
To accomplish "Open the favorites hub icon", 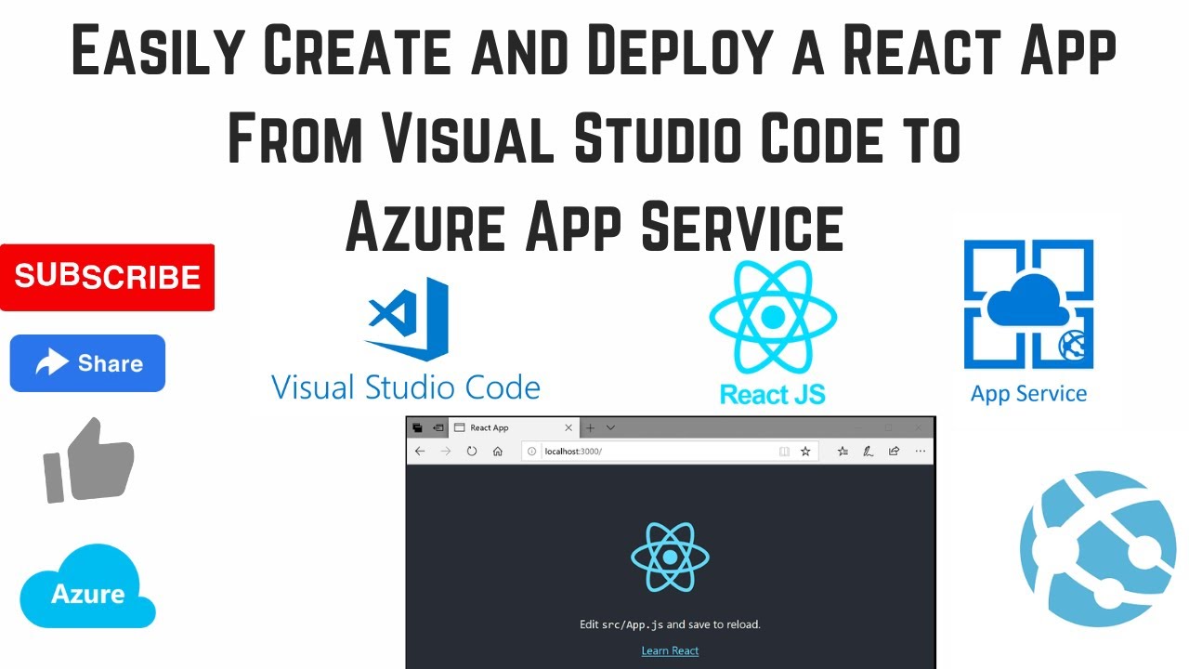I will (x=843, y=451).
